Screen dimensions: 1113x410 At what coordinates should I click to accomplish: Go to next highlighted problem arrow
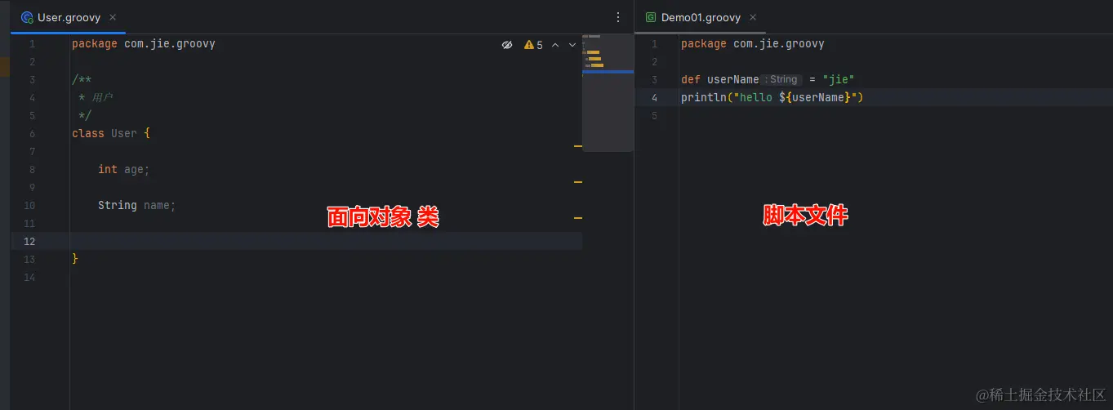(x=572, y=45)
